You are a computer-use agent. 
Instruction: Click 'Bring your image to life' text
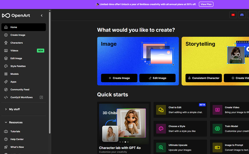click(x=237, y=112)
